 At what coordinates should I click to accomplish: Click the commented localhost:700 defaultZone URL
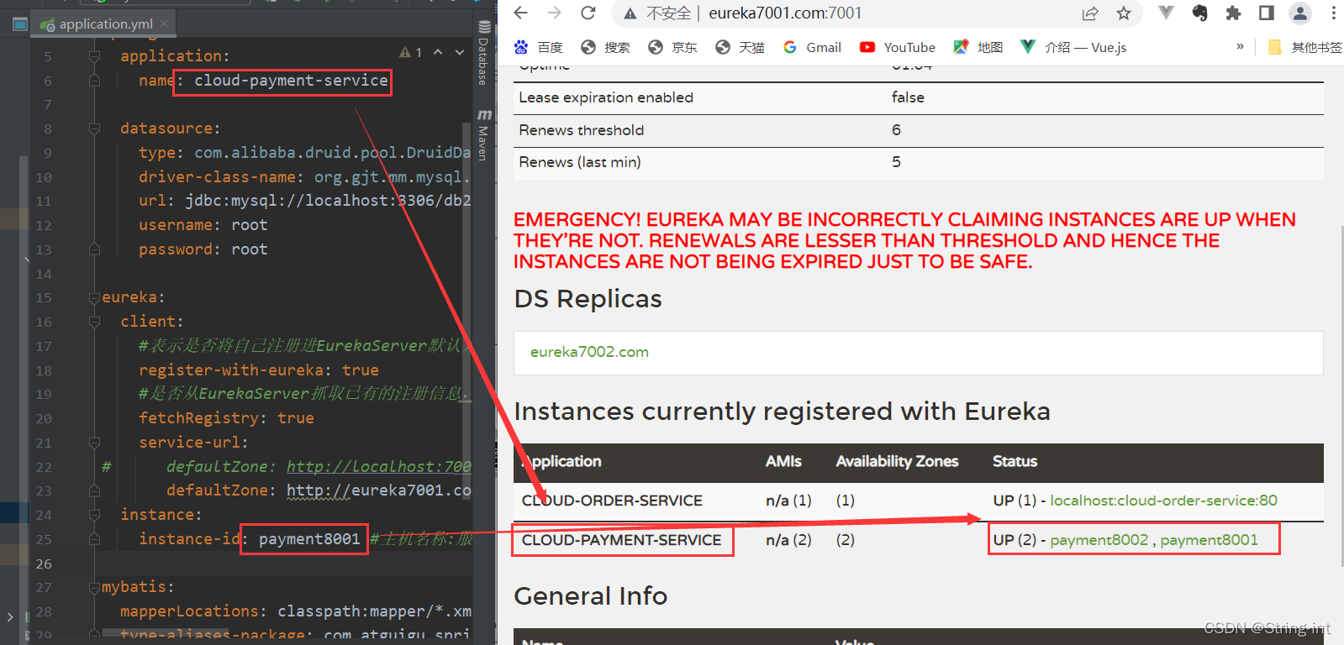[x=379, y=466]
